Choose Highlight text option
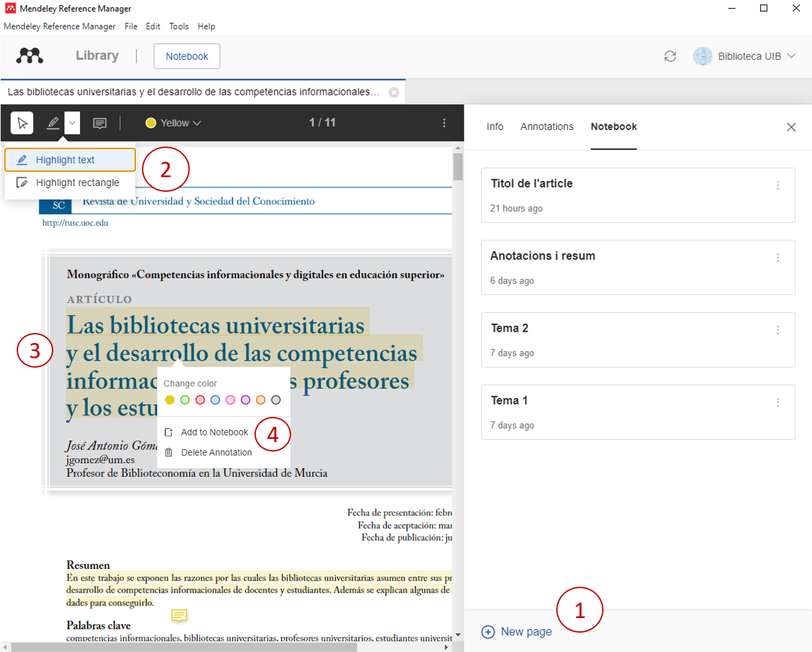 pos(70,160)
